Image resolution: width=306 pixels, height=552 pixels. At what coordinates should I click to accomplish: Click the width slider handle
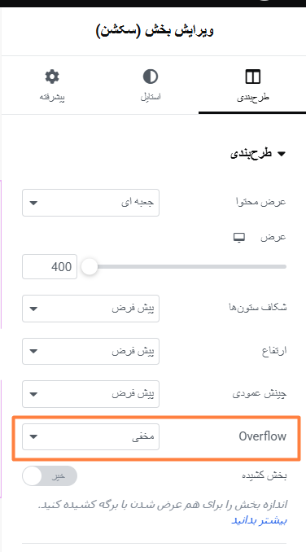[x=90, y=266]
